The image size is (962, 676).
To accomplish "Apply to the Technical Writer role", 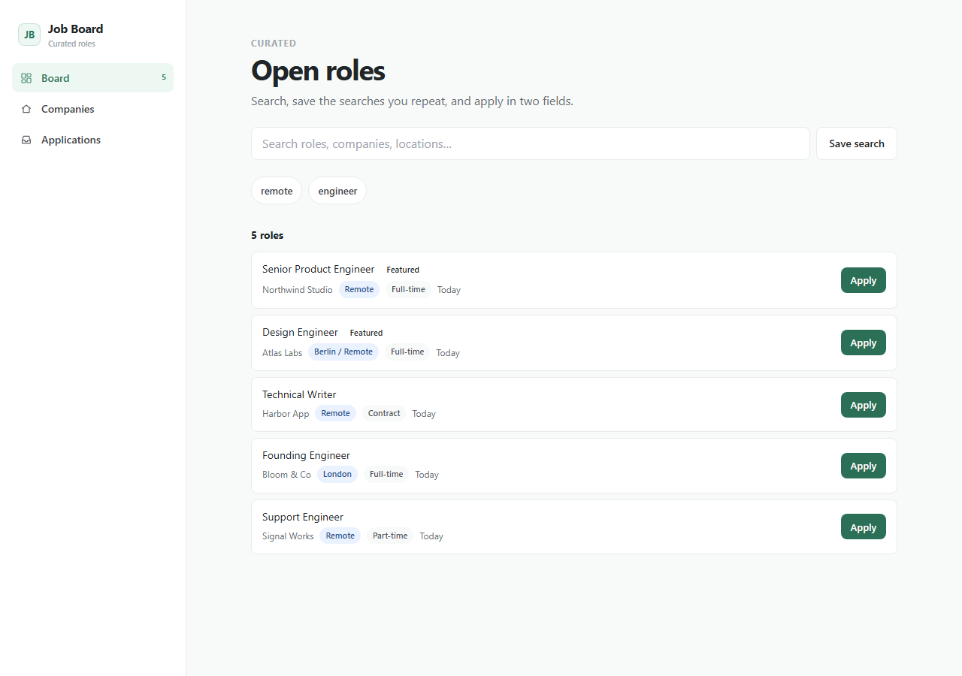I will coord(864,405).
